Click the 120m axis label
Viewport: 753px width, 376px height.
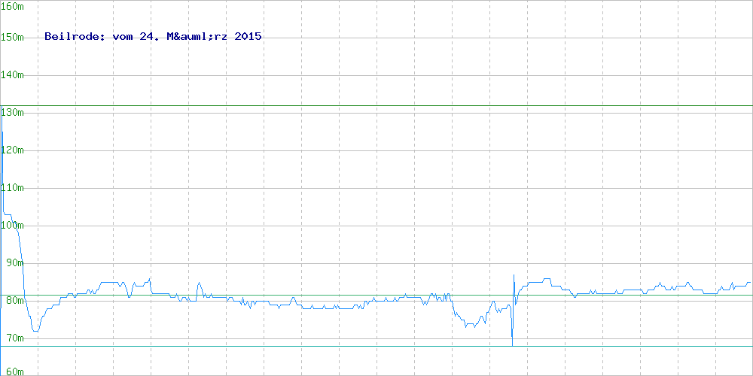click(x=13, y=150)
